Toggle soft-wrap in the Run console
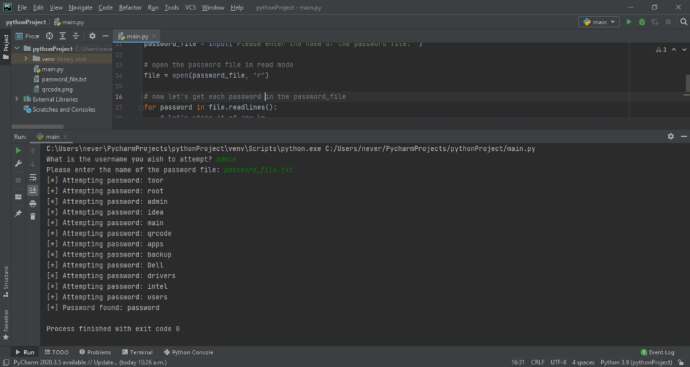 pyautogui.click(x=32, y=177)
